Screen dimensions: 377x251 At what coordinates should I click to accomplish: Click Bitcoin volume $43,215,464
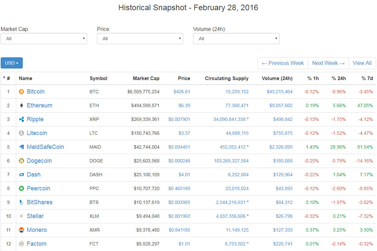pyautogui.click(x=280, y=92)
